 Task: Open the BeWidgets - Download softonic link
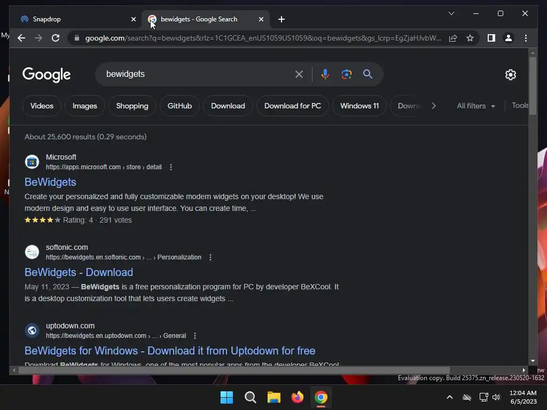pos(79,272)
